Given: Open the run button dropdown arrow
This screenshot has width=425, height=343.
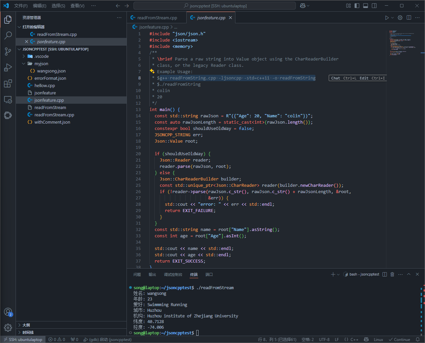Looking at the screenshot, I should point(392,18).
